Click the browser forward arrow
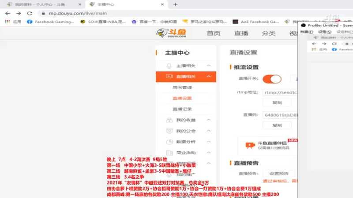This screenshot has width=353, height=198. (19, 14)
